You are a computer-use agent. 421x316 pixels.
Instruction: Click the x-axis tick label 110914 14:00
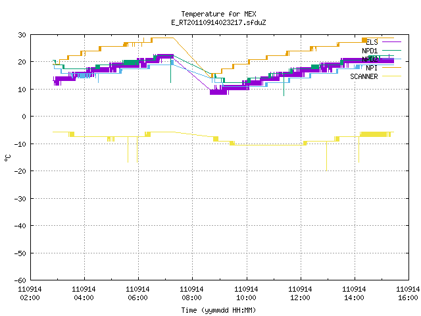click(354, 294)
